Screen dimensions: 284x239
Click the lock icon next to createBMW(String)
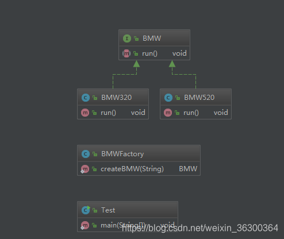[94, 169]
